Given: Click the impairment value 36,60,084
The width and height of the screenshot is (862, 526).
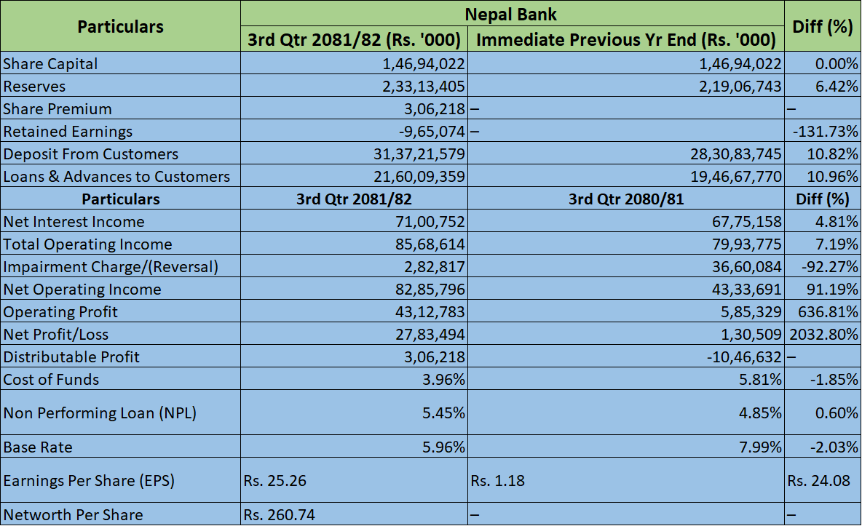Looking at the screenshot, I should tap(746, 266).
